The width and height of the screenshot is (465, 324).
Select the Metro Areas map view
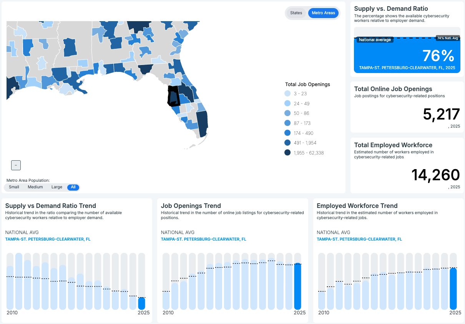pyautogui.click(x=323, y=13)
